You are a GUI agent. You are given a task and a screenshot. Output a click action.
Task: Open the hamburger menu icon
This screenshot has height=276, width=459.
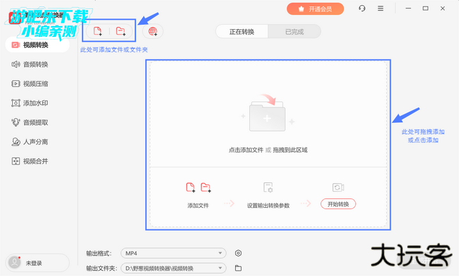381,8
